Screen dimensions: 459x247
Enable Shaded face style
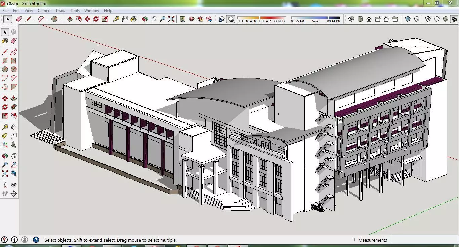click(446, 19)
